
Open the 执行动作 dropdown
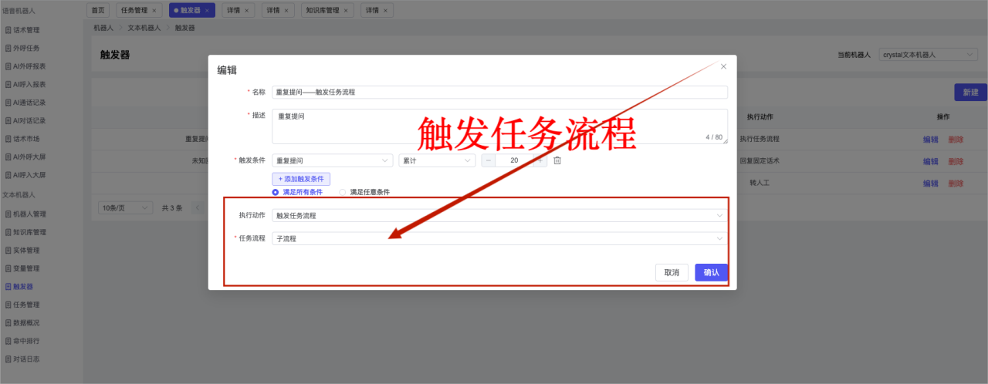coord(499,216)
